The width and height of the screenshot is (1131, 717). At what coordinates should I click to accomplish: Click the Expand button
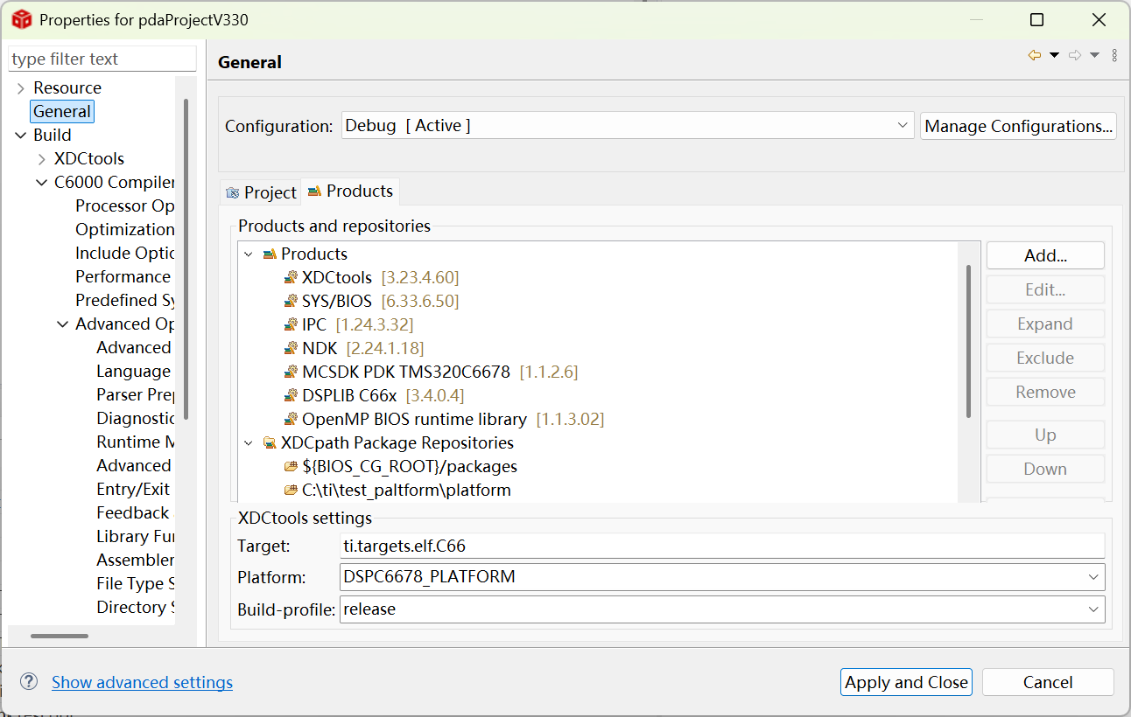point(1045,324)
